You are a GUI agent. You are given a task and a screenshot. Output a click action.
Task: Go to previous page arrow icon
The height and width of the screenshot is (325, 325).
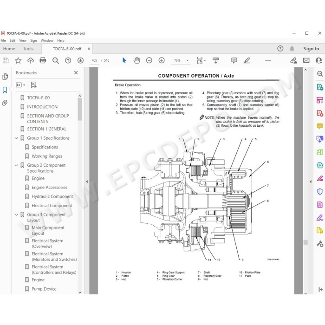click(68, 60)
